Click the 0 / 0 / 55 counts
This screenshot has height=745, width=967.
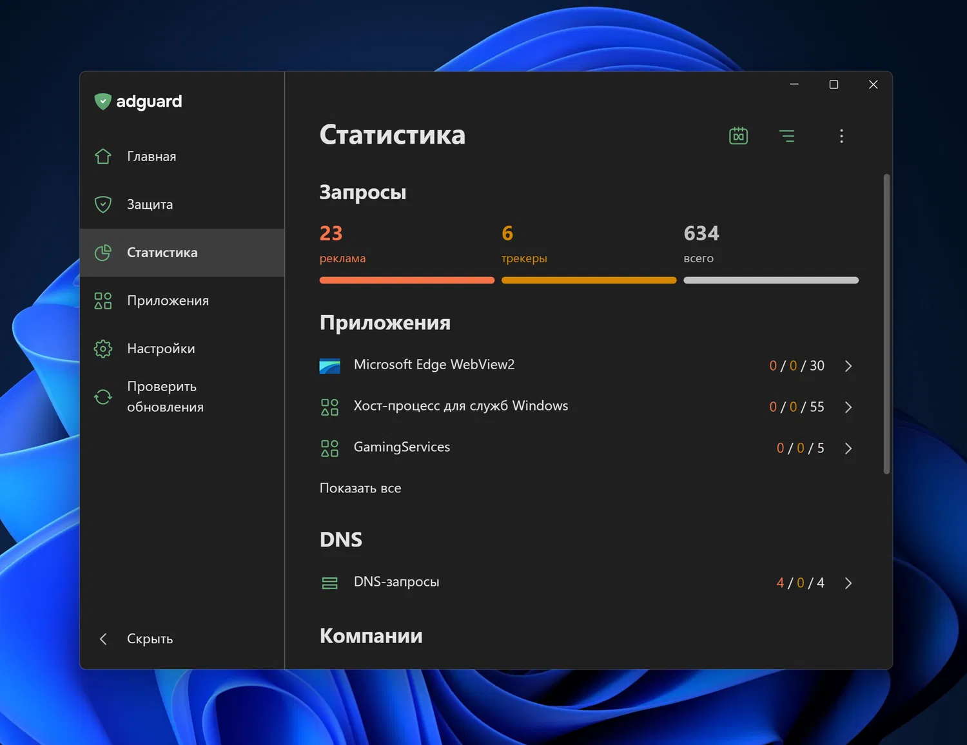pos(797,407)
